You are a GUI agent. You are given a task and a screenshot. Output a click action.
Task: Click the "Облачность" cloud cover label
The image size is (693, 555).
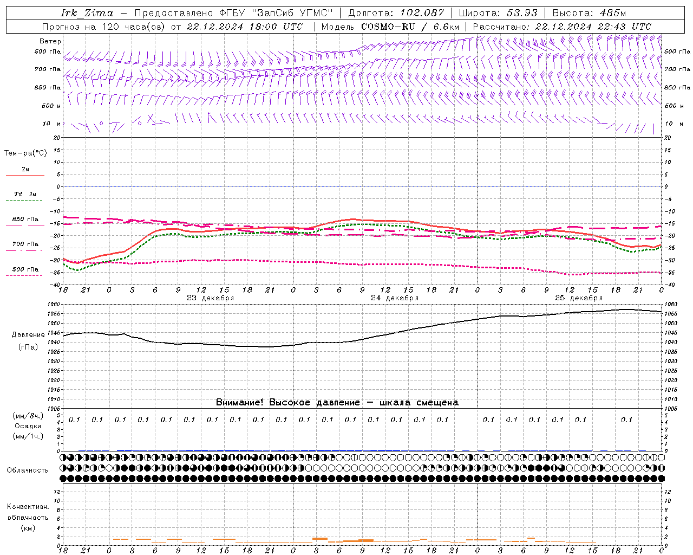tap(28, 470)
